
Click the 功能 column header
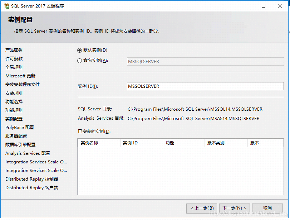click(184, 143)
